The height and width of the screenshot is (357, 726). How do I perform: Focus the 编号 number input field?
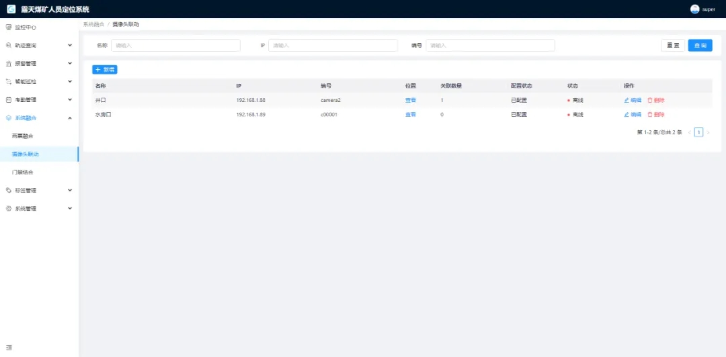coord(490,46)
